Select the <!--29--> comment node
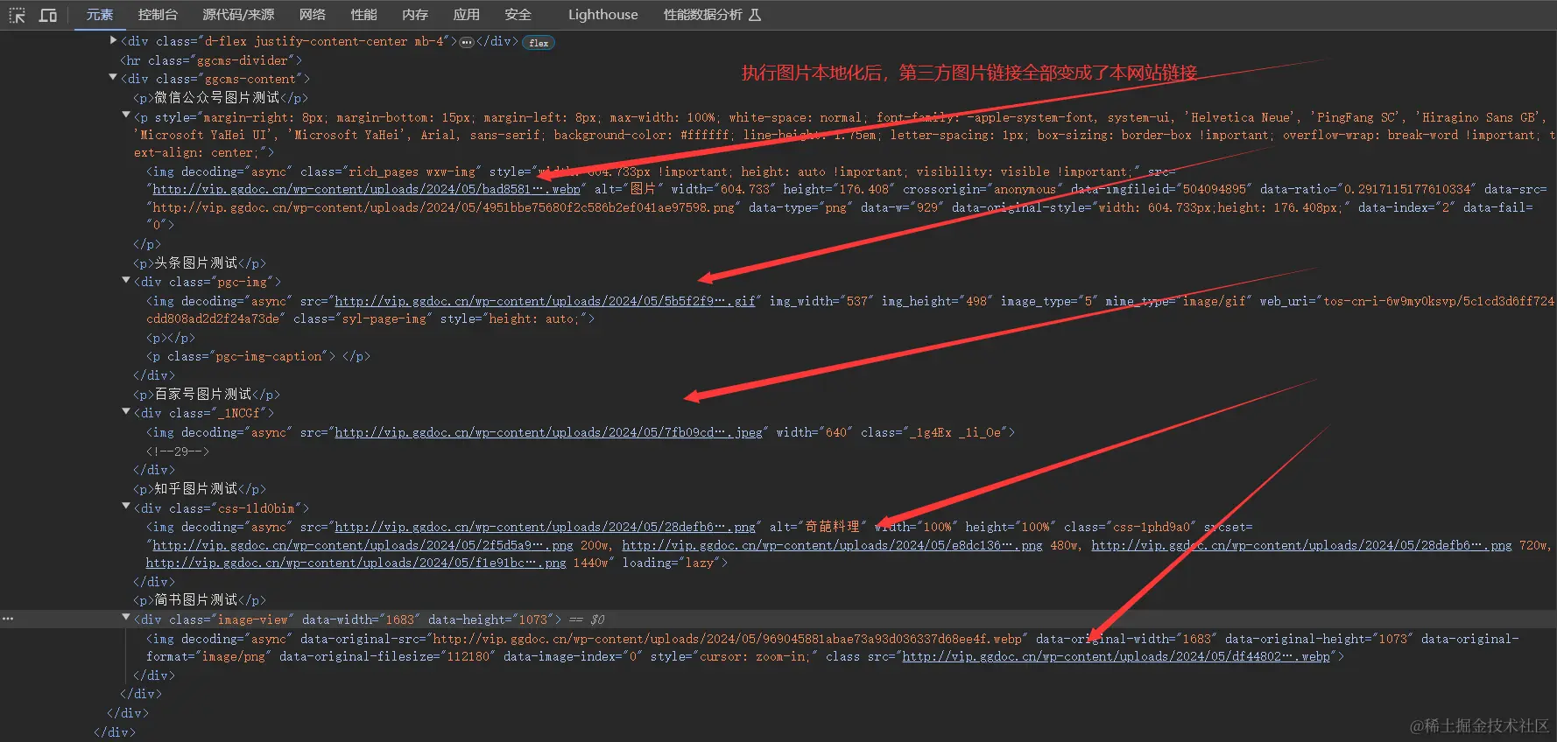This screenshot has width=1557, height=742. [178, 451]
